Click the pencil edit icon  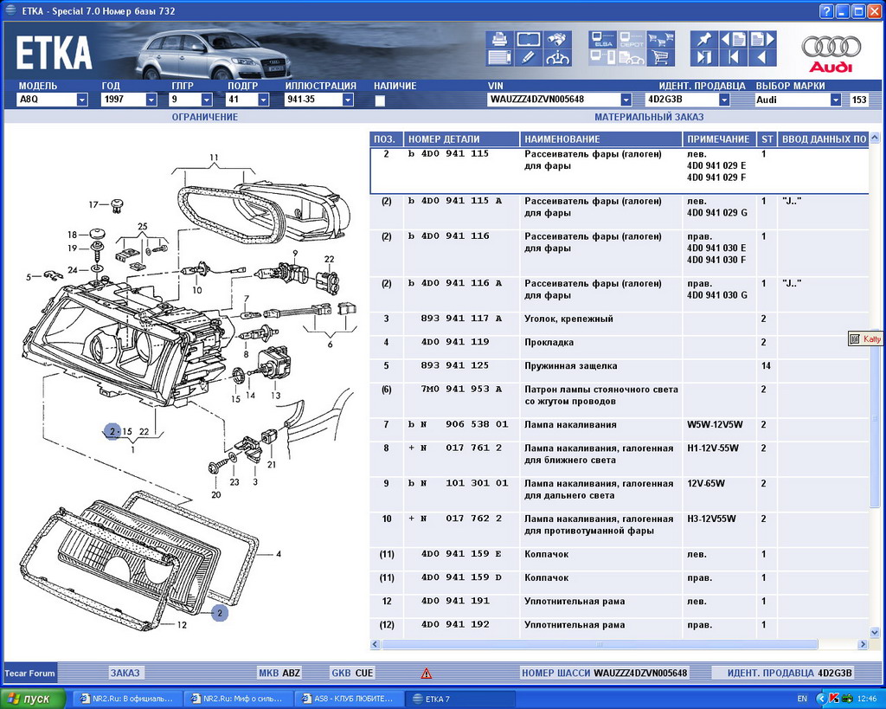(x=529, y=58)
